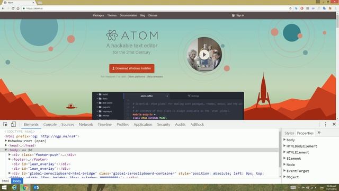339x191 pixels.
Task: Show more sidebar tabs with the double chevron
Action: [x=319, y=133]
